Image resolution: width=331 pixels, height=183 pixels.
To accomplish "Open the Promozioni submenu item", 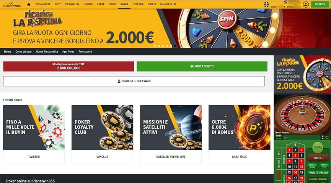I will pos(85,51).
